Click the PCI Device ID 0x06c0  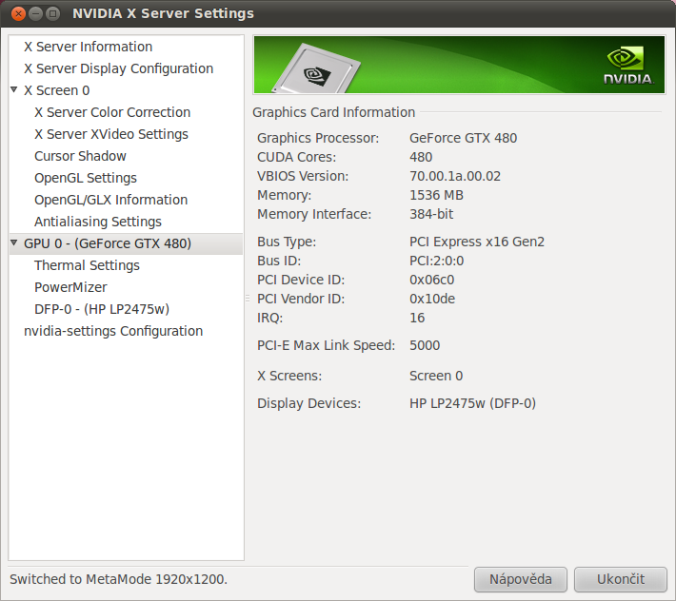click(x=431, y=280)
